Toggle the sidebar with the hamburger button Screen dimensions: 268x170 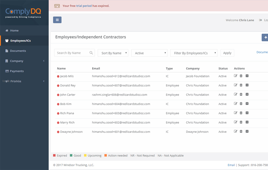(57, 20)
